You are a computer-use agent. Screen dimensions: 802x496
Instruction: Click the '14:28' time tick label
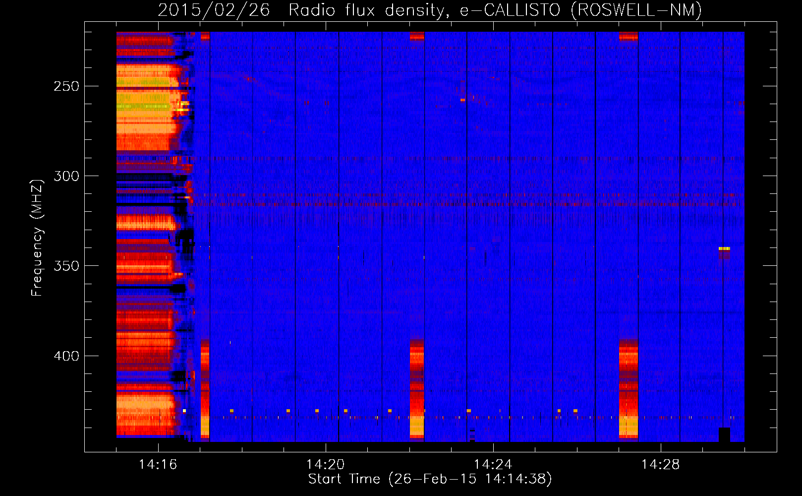click(x=660, y=465)
